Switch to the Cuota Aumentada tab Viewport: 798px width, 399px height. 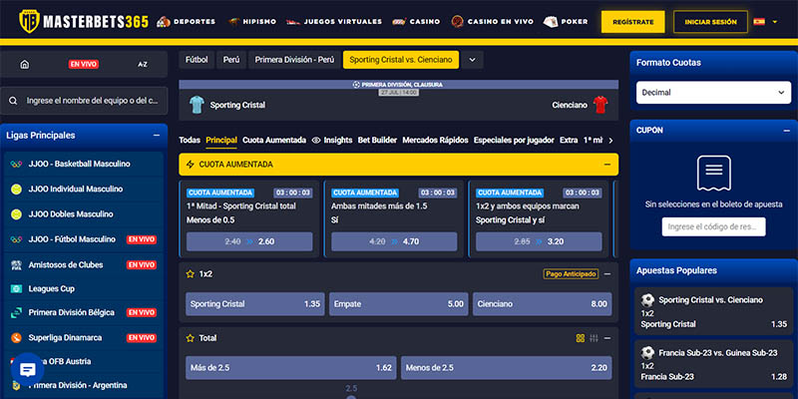coord(274,140)
